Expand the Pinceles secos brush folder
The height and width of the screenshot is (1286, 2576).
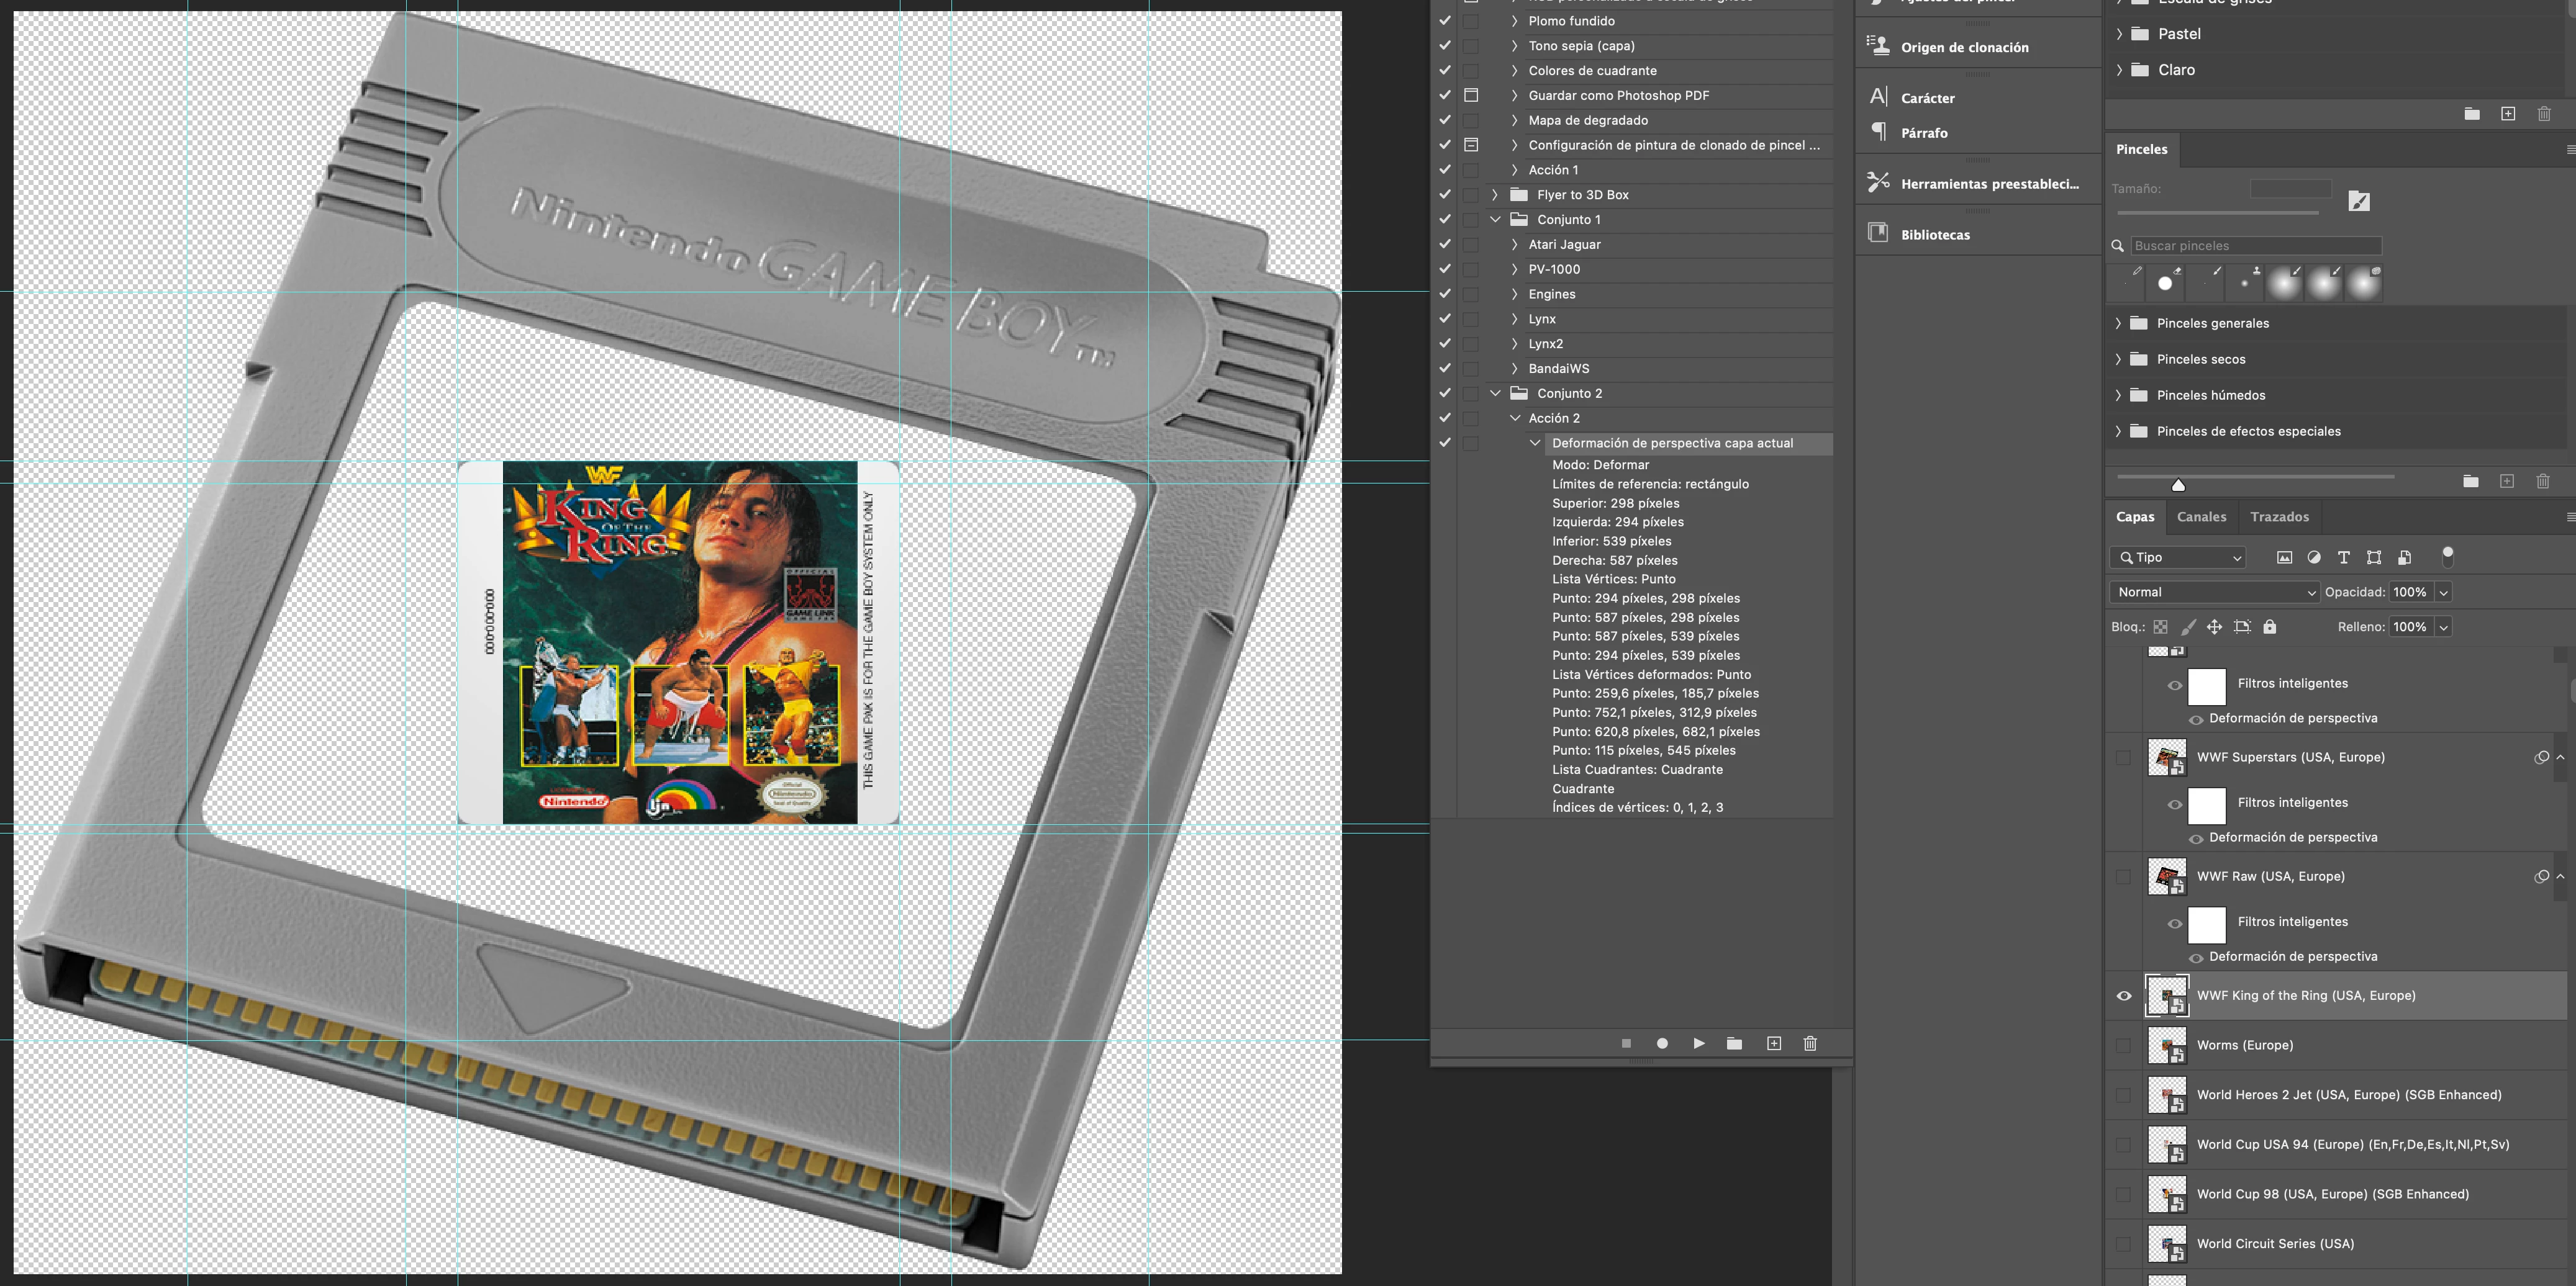pyautogui.click(x=2118, y=359)
